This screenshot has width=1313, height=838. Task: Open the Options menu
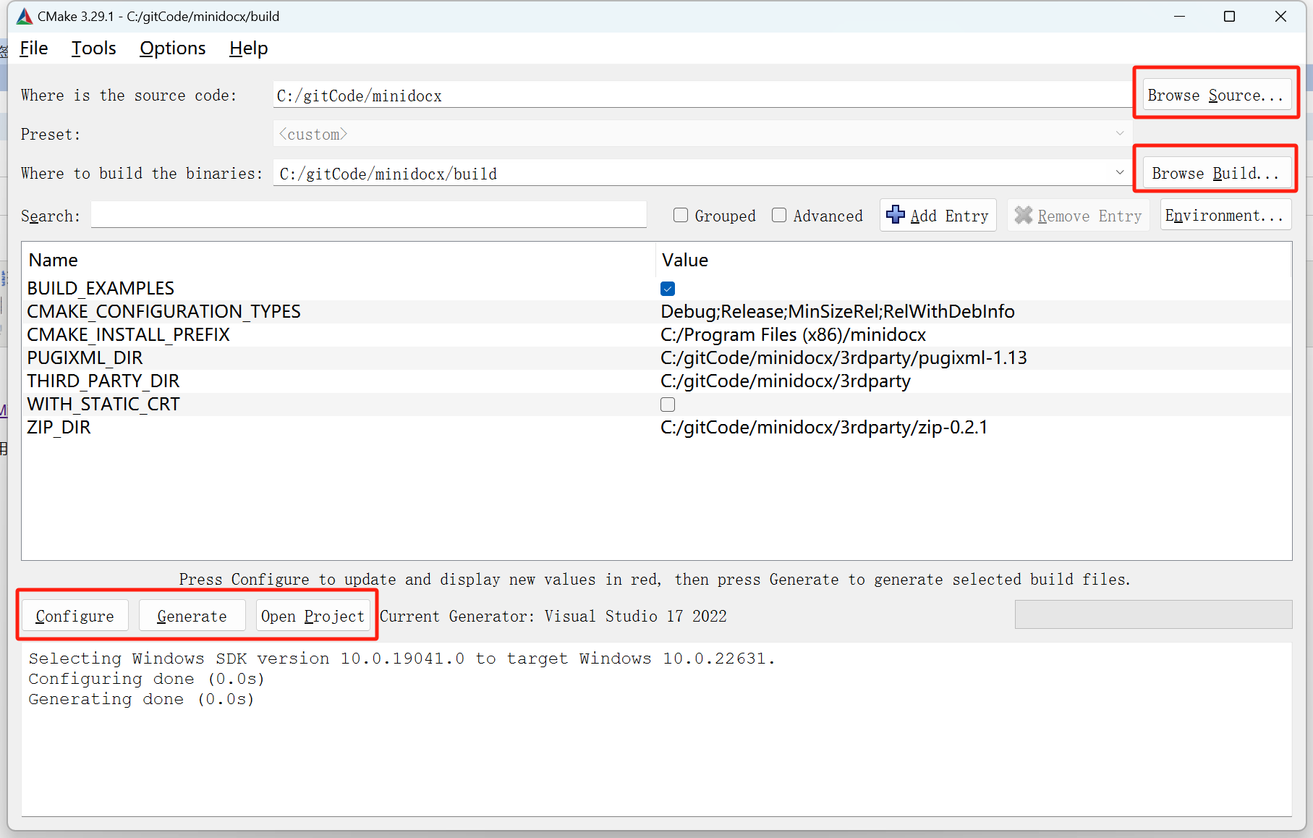pyautogui.click(x=173, y=48)
